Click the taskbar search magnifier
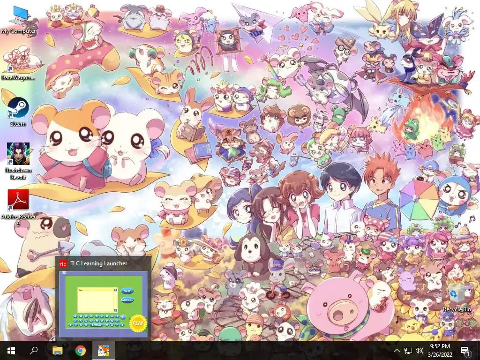The width and height of the screenshot is (480, 360). (x=34, y=351)
